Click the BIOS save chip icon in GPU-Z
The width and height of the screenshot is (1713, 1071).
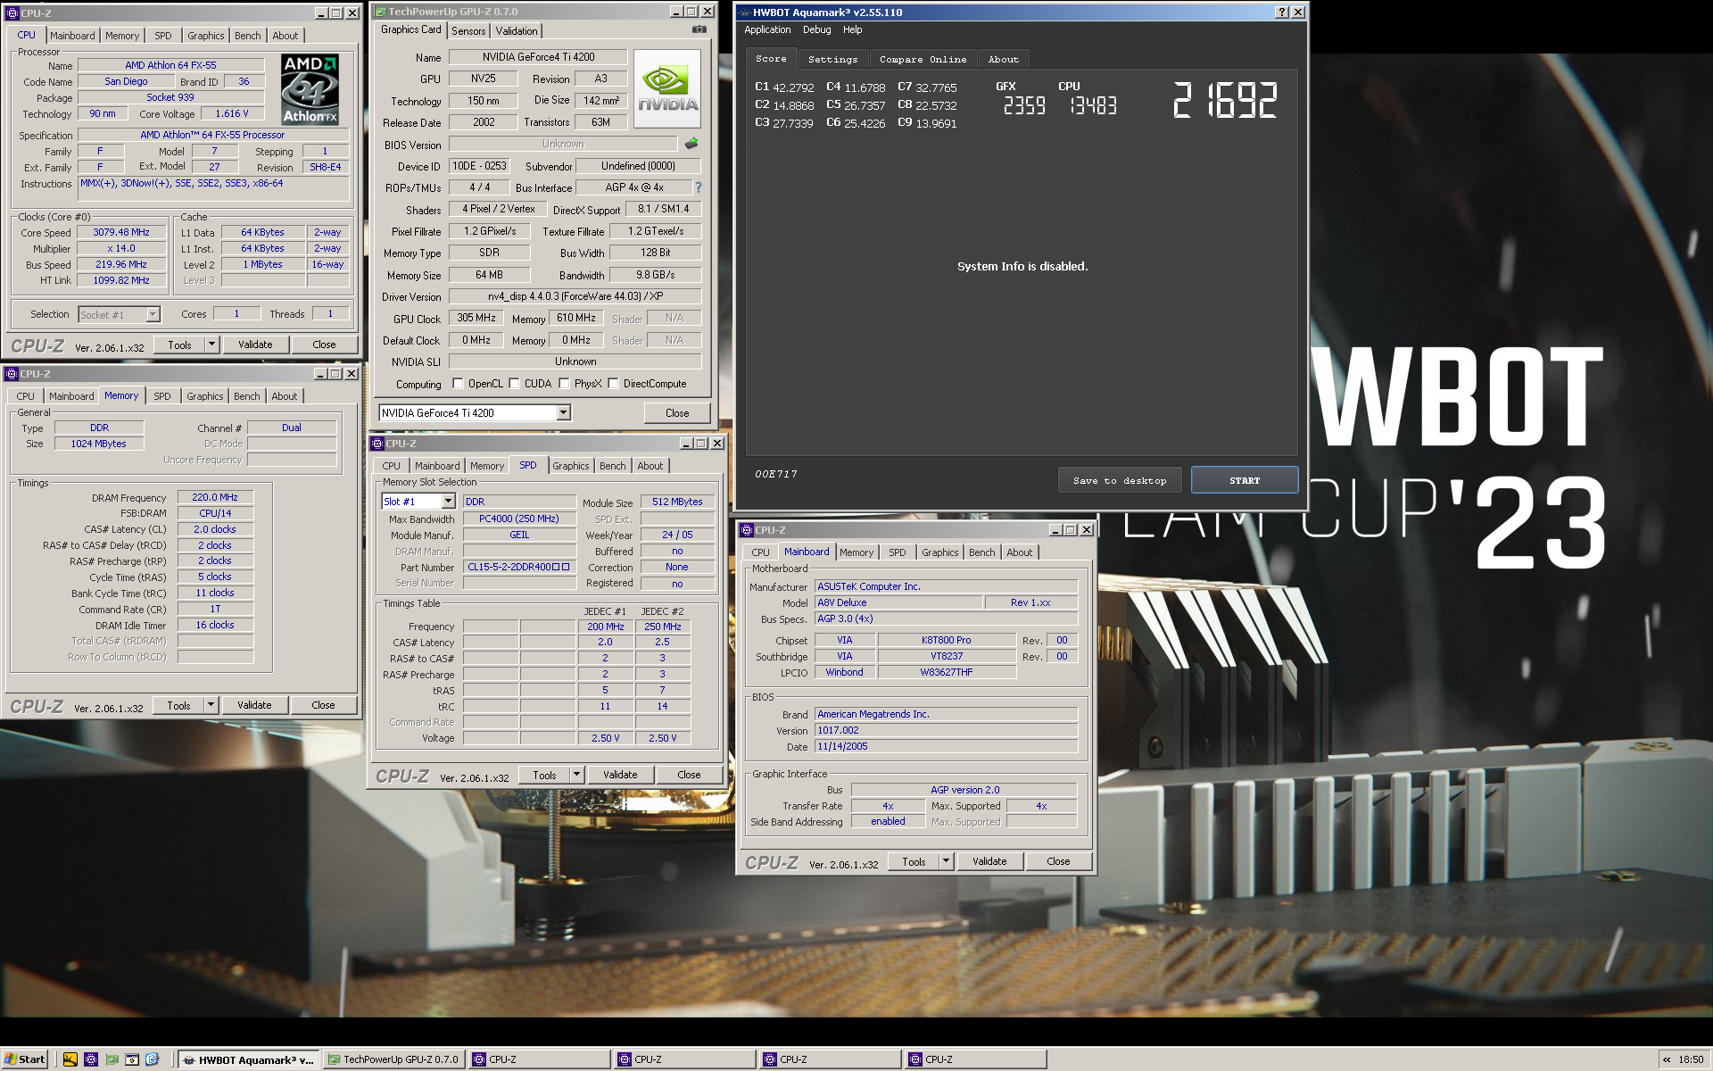click(691, 143)
